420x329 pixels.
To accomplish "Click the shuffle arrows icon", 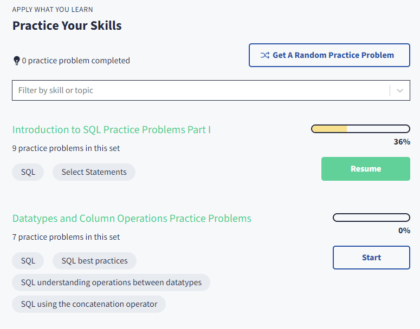I will 264,55.
